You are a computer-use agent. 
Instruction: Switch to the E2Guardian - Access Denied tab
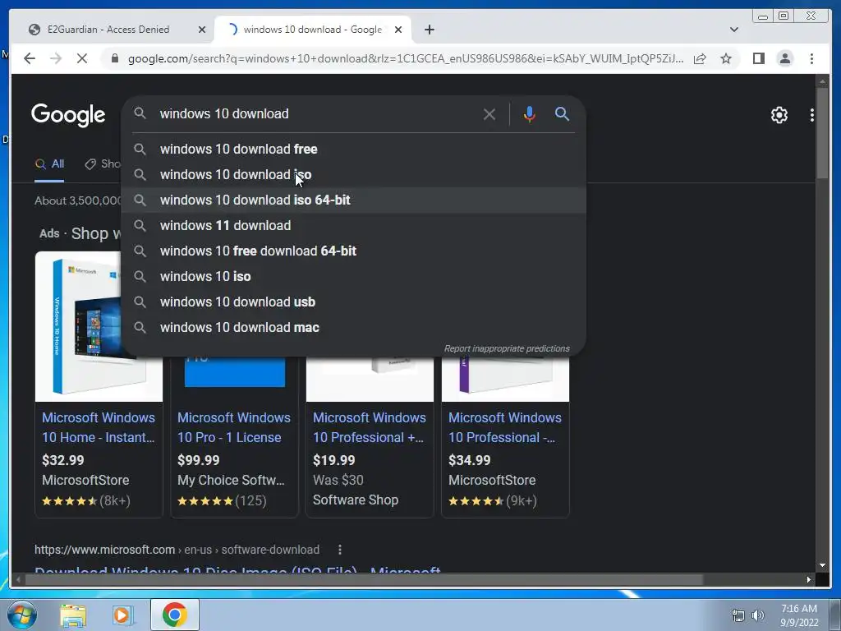tap(108, 30)
